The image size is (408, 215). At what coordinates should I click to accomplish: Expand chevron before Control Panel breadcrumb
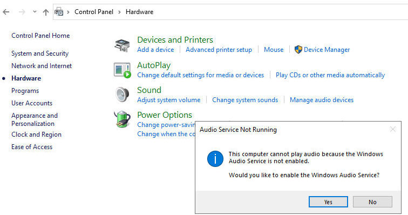68,12
